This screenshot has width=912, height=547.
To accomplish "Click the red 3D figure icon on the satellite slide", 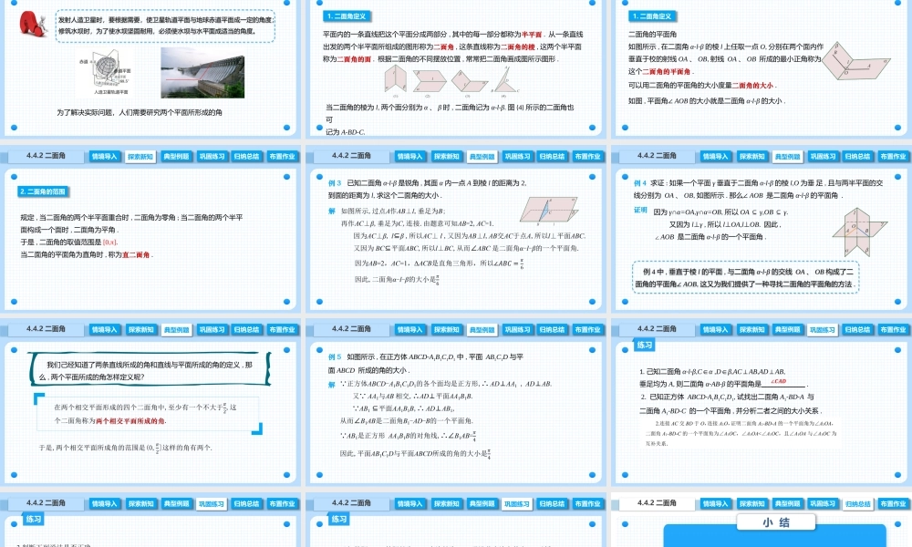I will coord(33,24).
